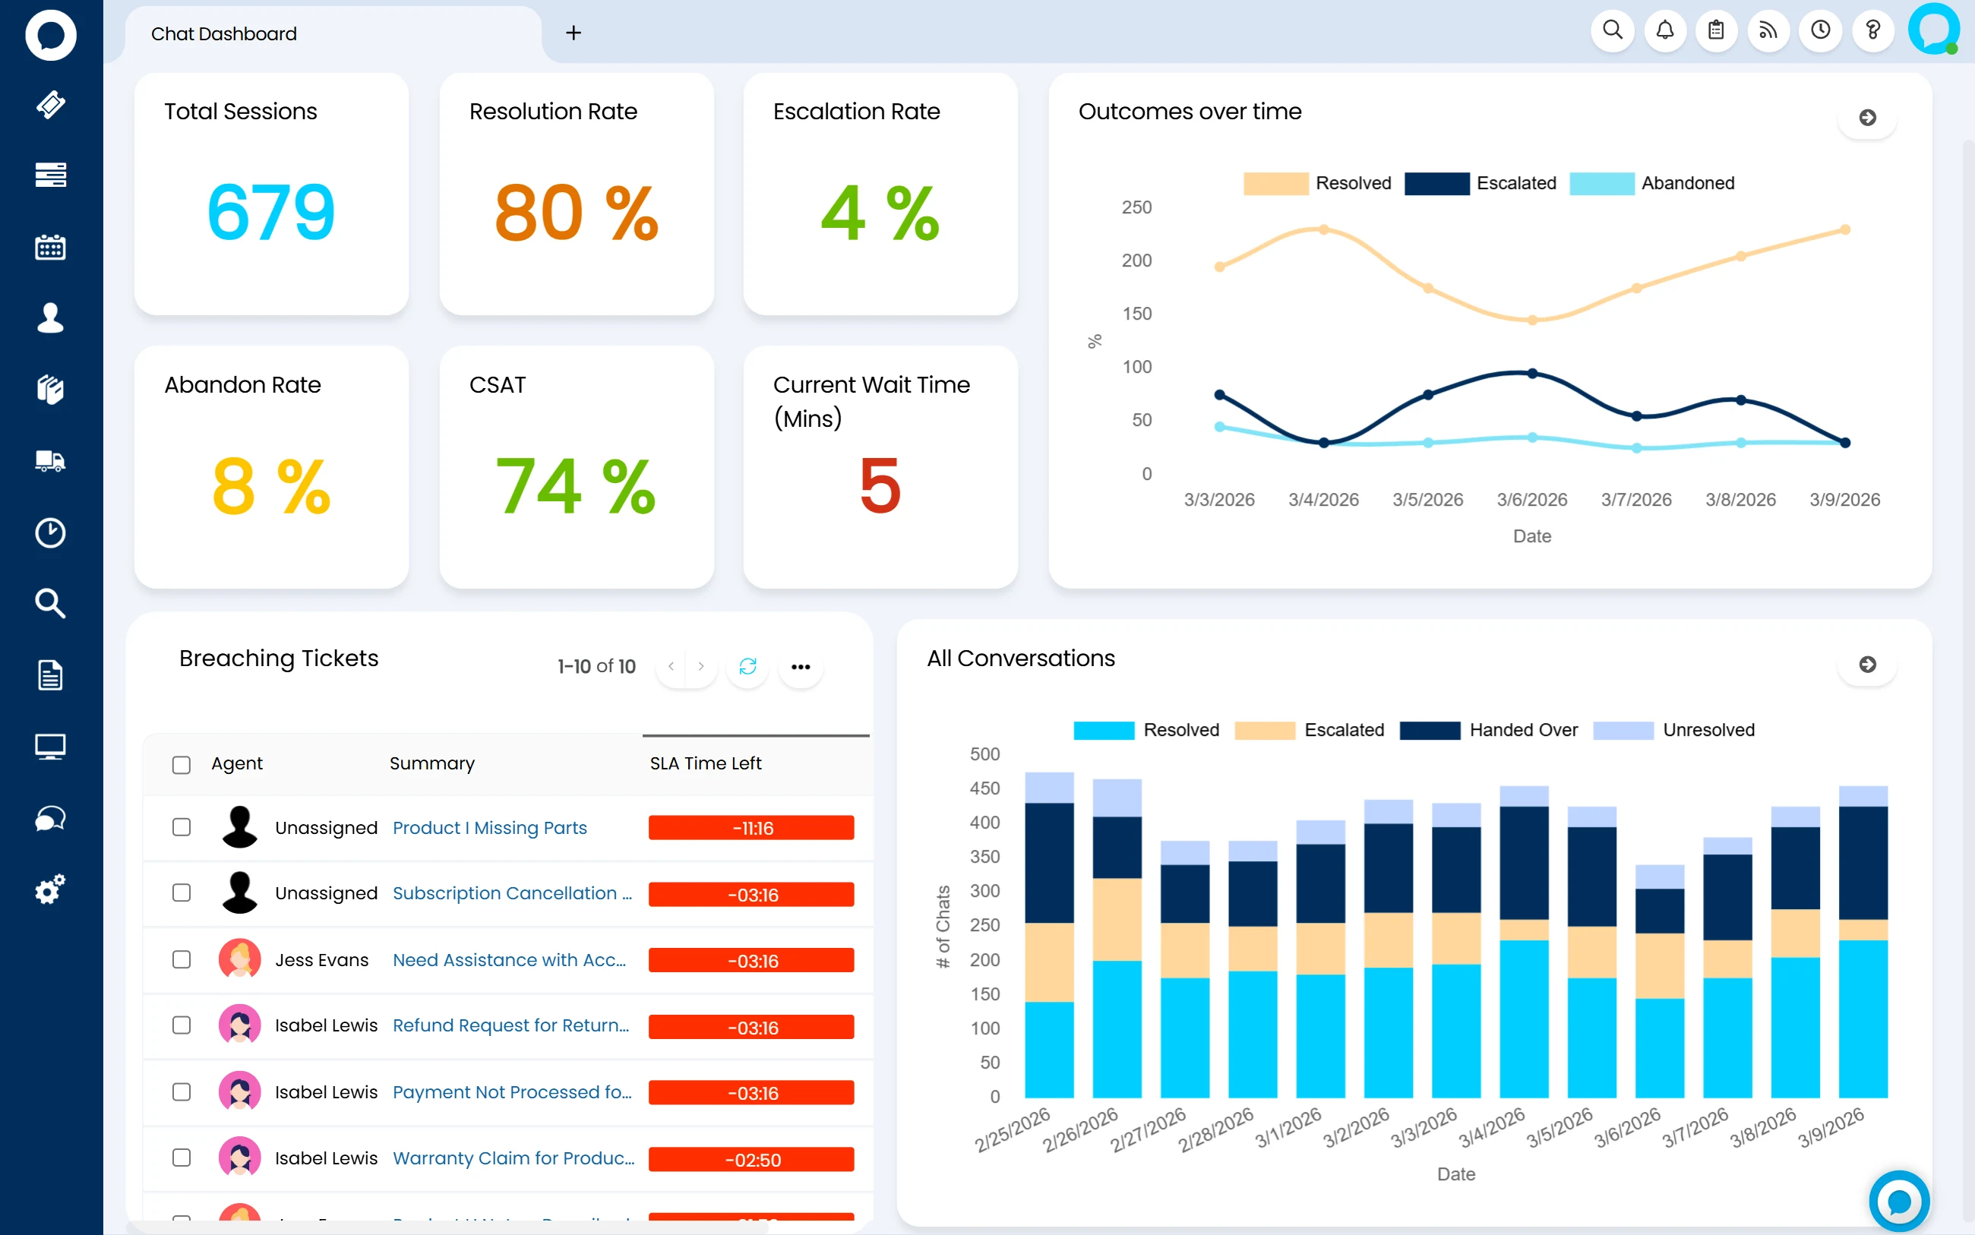Screen dimensions: 1975x1235
Task: Refresh the Breaching Tickets list
Action: click(747, 667)
